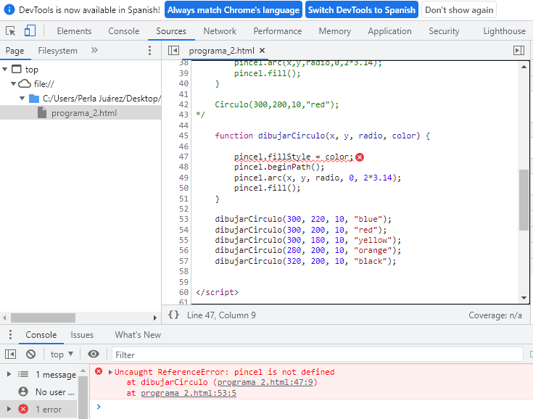This screenshot has height=419, width=533.
Task: Click the red error icon in console message
Action: (x=99, y=371)
